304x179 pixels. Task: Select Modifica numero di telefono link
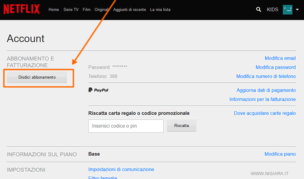click(x=266, y=76)
